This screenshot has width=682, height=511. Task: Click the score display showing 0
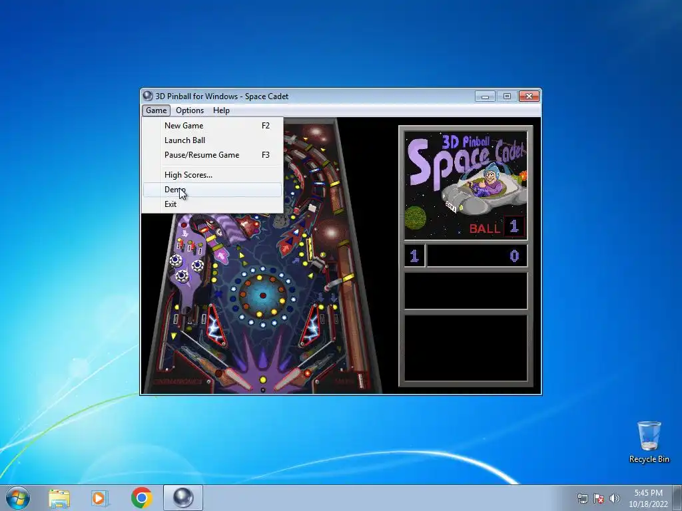tap(477, 255)
